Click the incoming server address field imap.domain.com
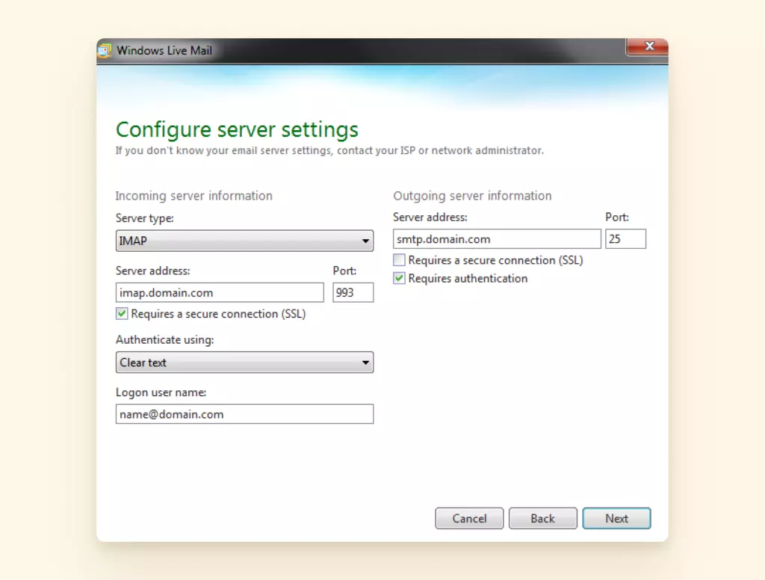Viewport: 765px width, 580px height. tap(220, 292)
